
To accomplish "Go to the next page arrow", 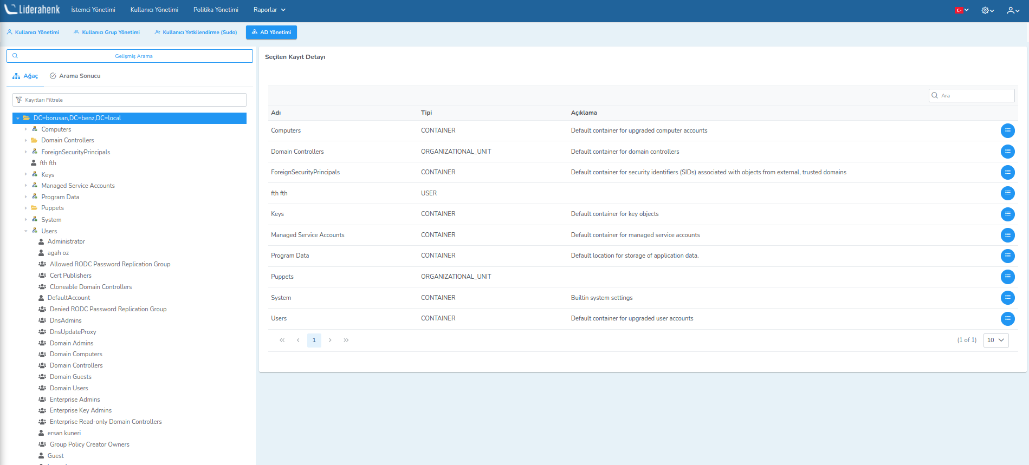I will pos(330,340).
